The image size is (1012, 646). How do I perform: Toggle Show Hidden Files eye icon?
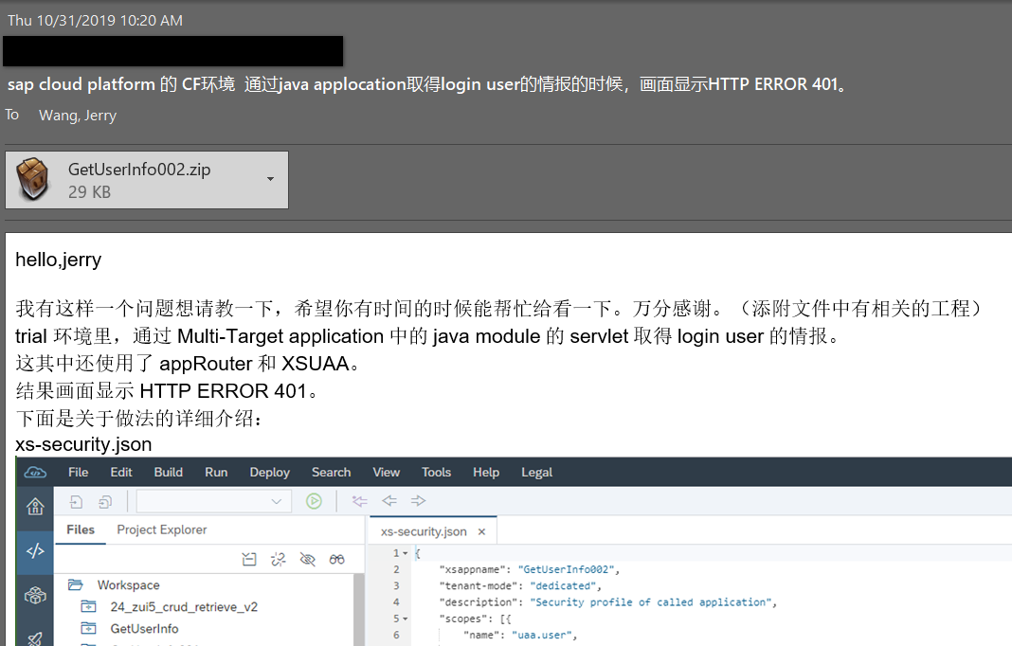[x=308, y=560]
